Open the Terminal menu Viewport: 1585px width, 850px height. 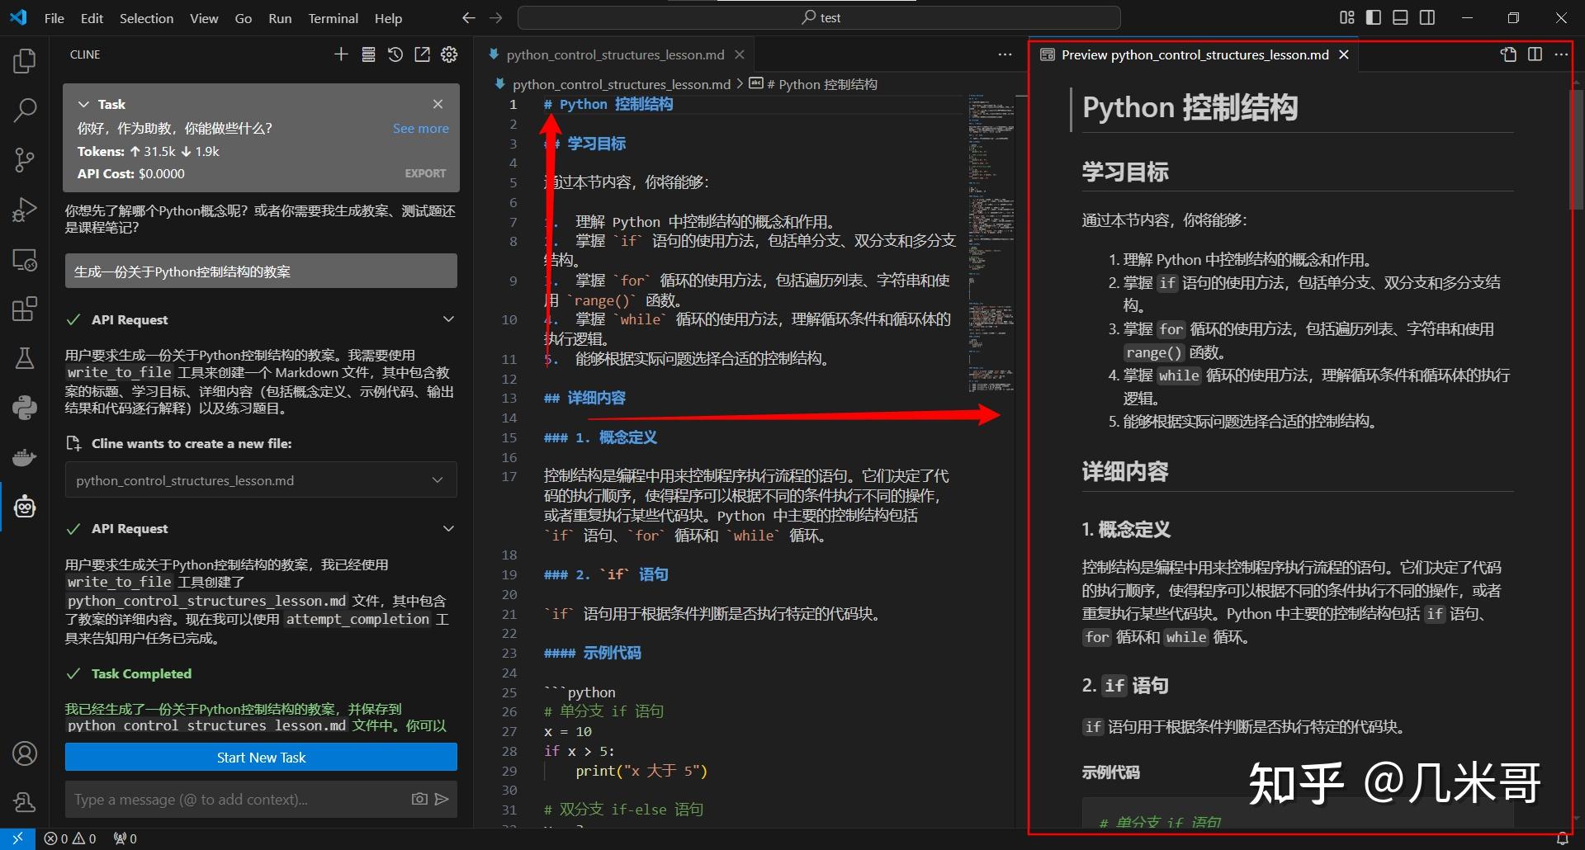333,17
